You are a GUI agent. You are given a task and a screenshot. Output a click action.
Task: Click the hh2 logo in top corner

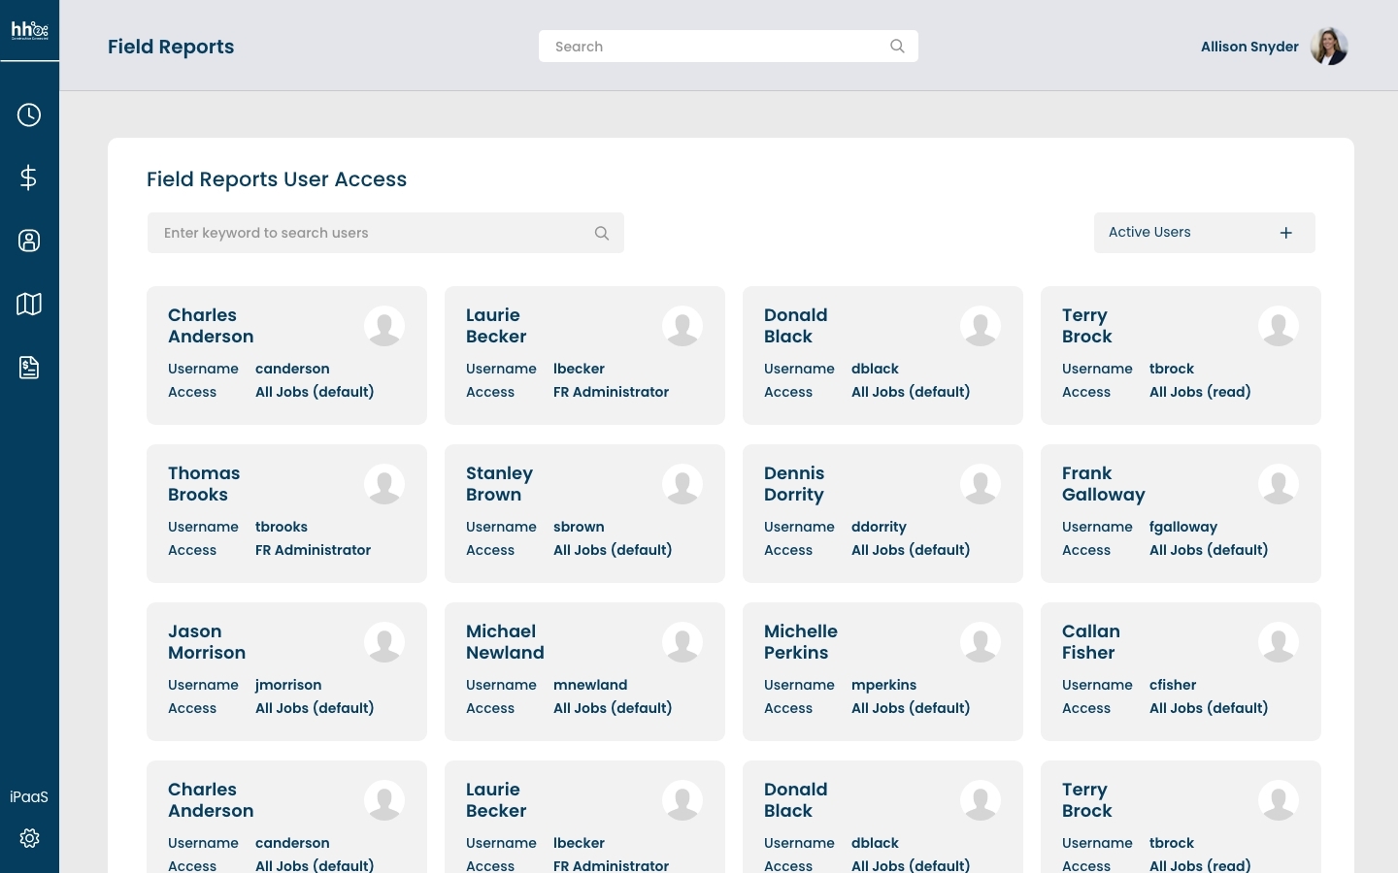pyautogui.click(x=29, y=29)
